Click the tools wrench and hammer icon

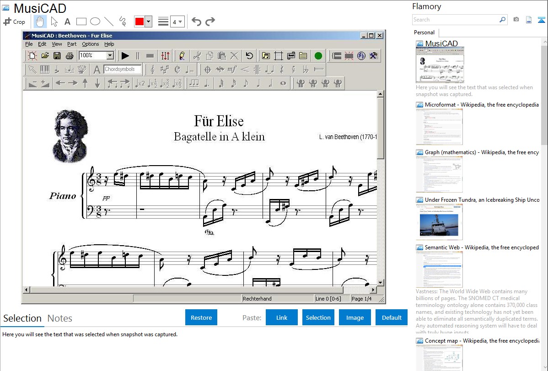374,56
